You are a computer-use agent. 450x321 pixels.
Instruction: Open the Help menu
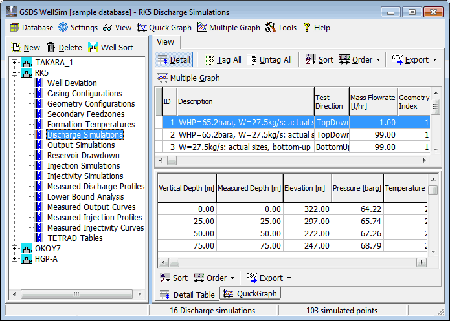click(x=317, y=28)
